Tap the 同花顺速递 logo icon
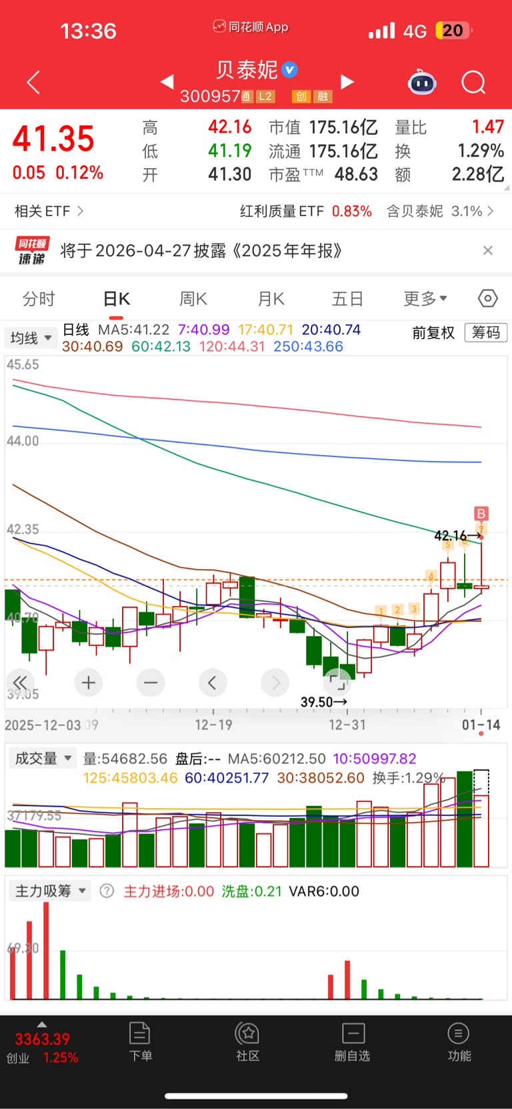512x1109 pixels. pos(32,251)
